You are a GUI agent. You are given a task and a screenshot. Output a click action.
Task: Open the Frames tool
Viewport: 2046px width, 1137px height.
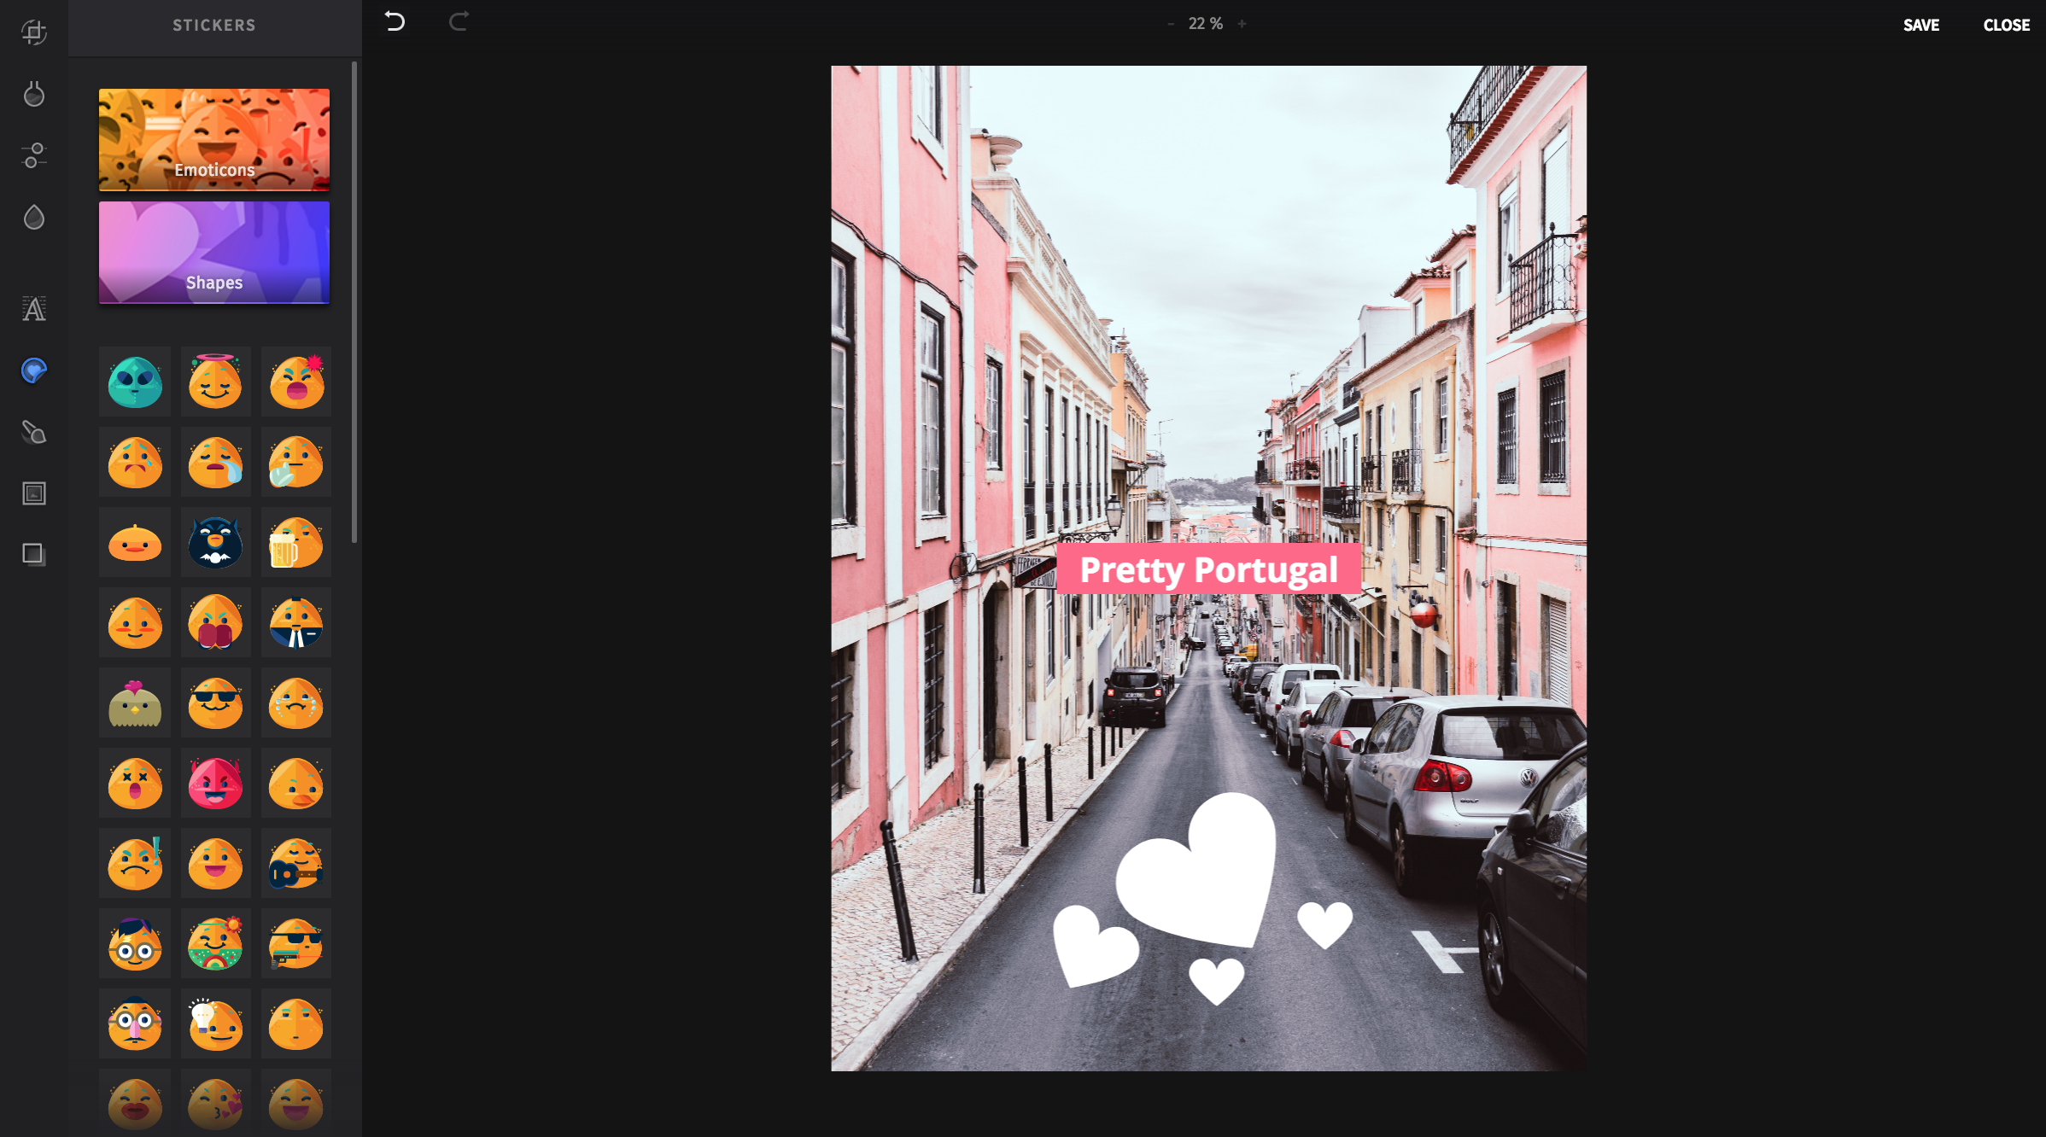(34, 493)
